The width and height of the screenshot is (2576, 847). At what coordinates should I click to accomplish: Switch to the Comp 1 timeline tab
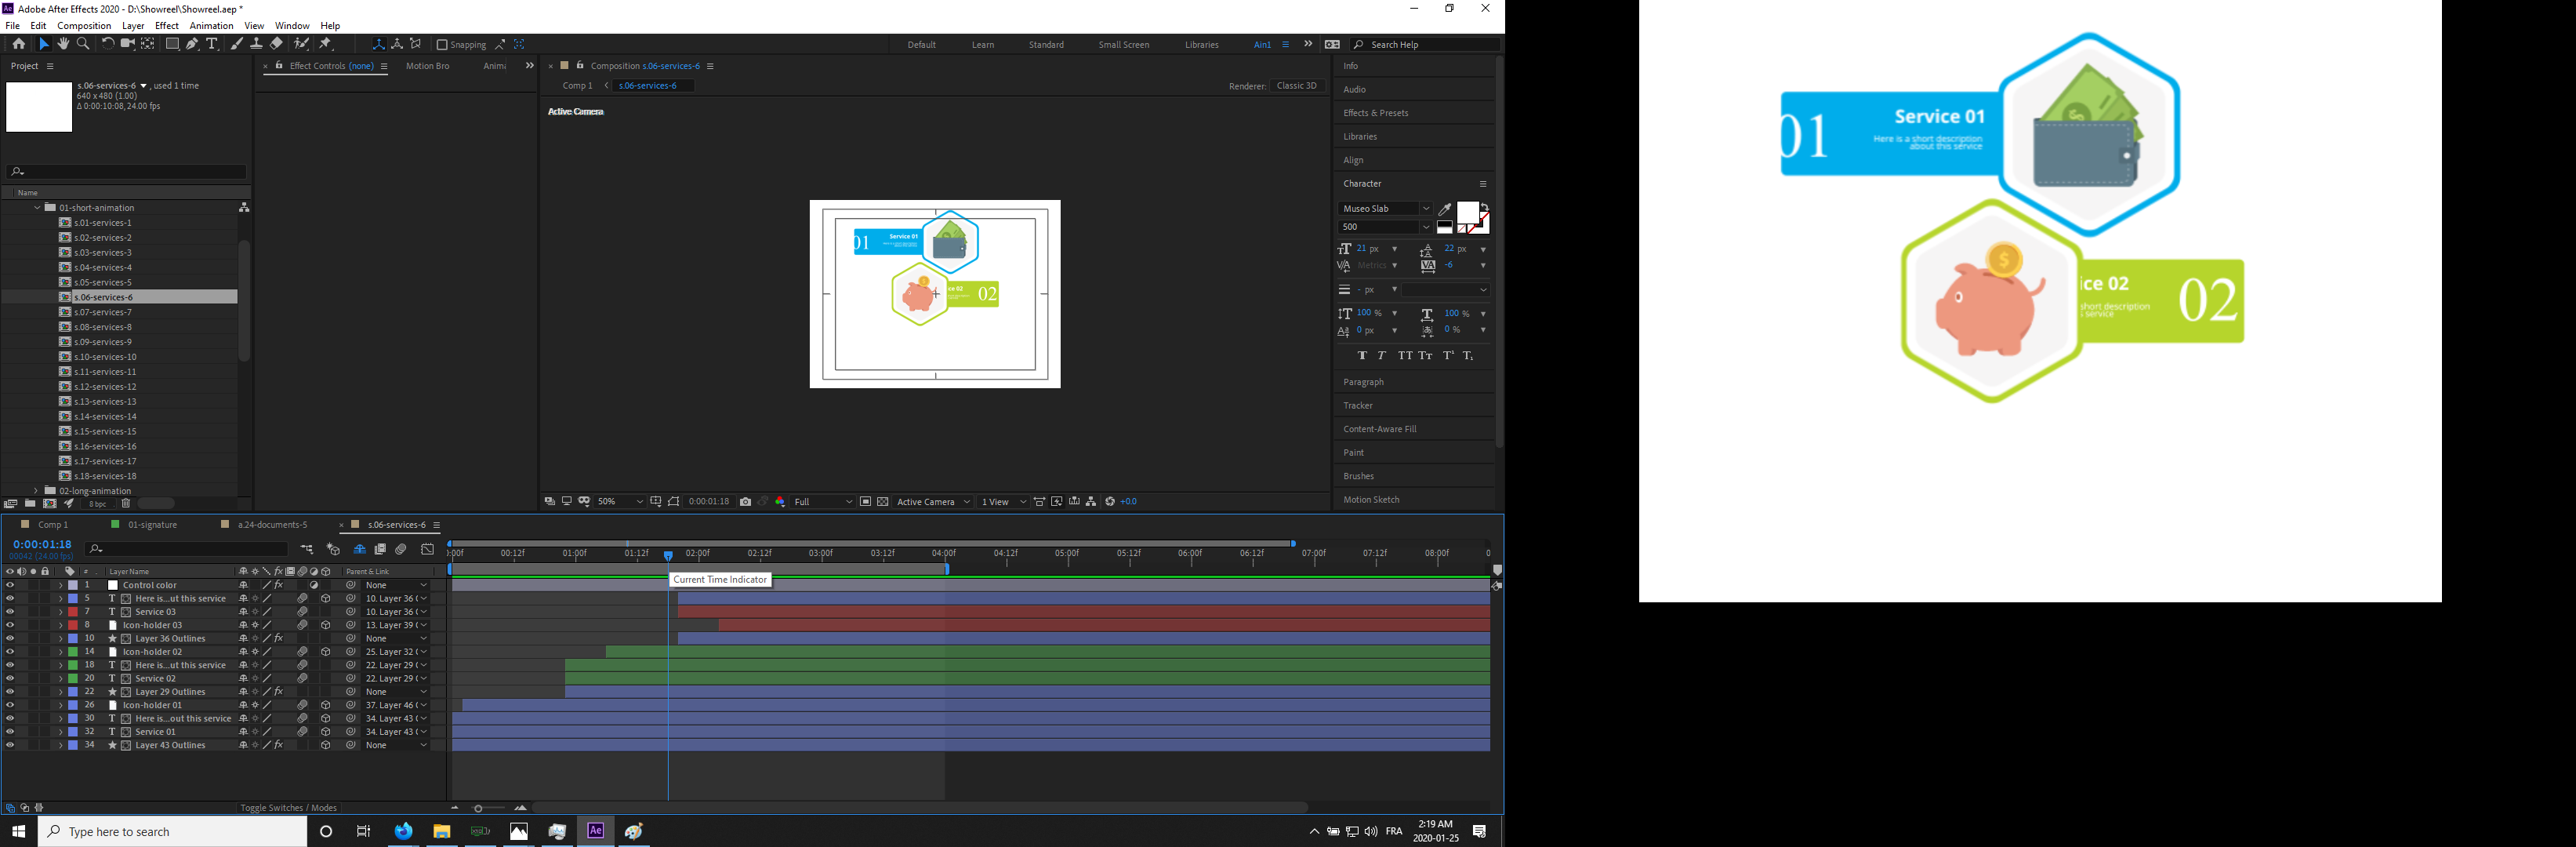pos(53,525)
